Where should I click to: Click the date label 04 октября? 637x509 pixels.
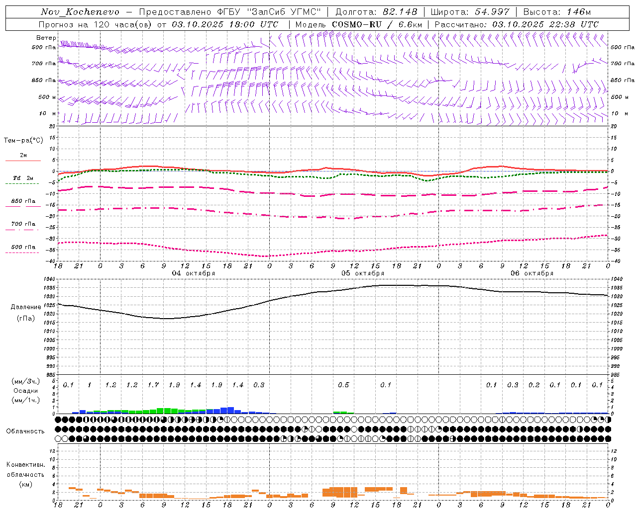point(194,273)
